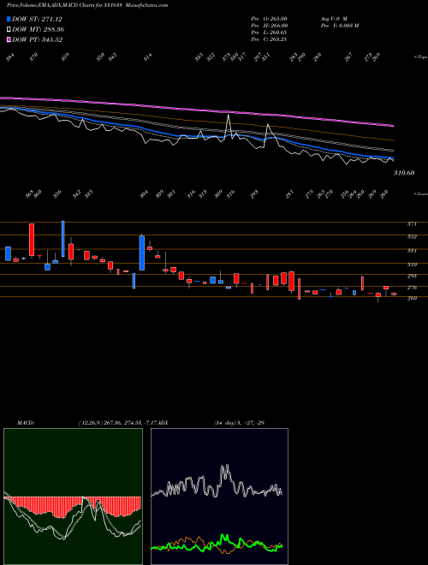This screenshot has width=428, height=565.
Task: Click the ADX '(14 day) 5, +27, -29' text
Action: click(x=239, y=423)
